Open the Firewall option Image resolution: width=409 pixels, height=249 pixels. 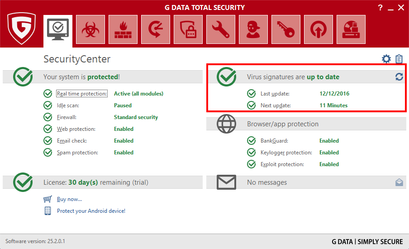point(67,117)
